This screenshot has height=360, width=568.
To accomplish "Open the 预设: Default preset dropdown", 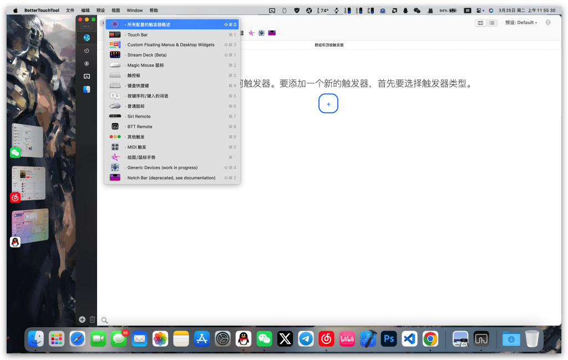I will pos(521,22).
